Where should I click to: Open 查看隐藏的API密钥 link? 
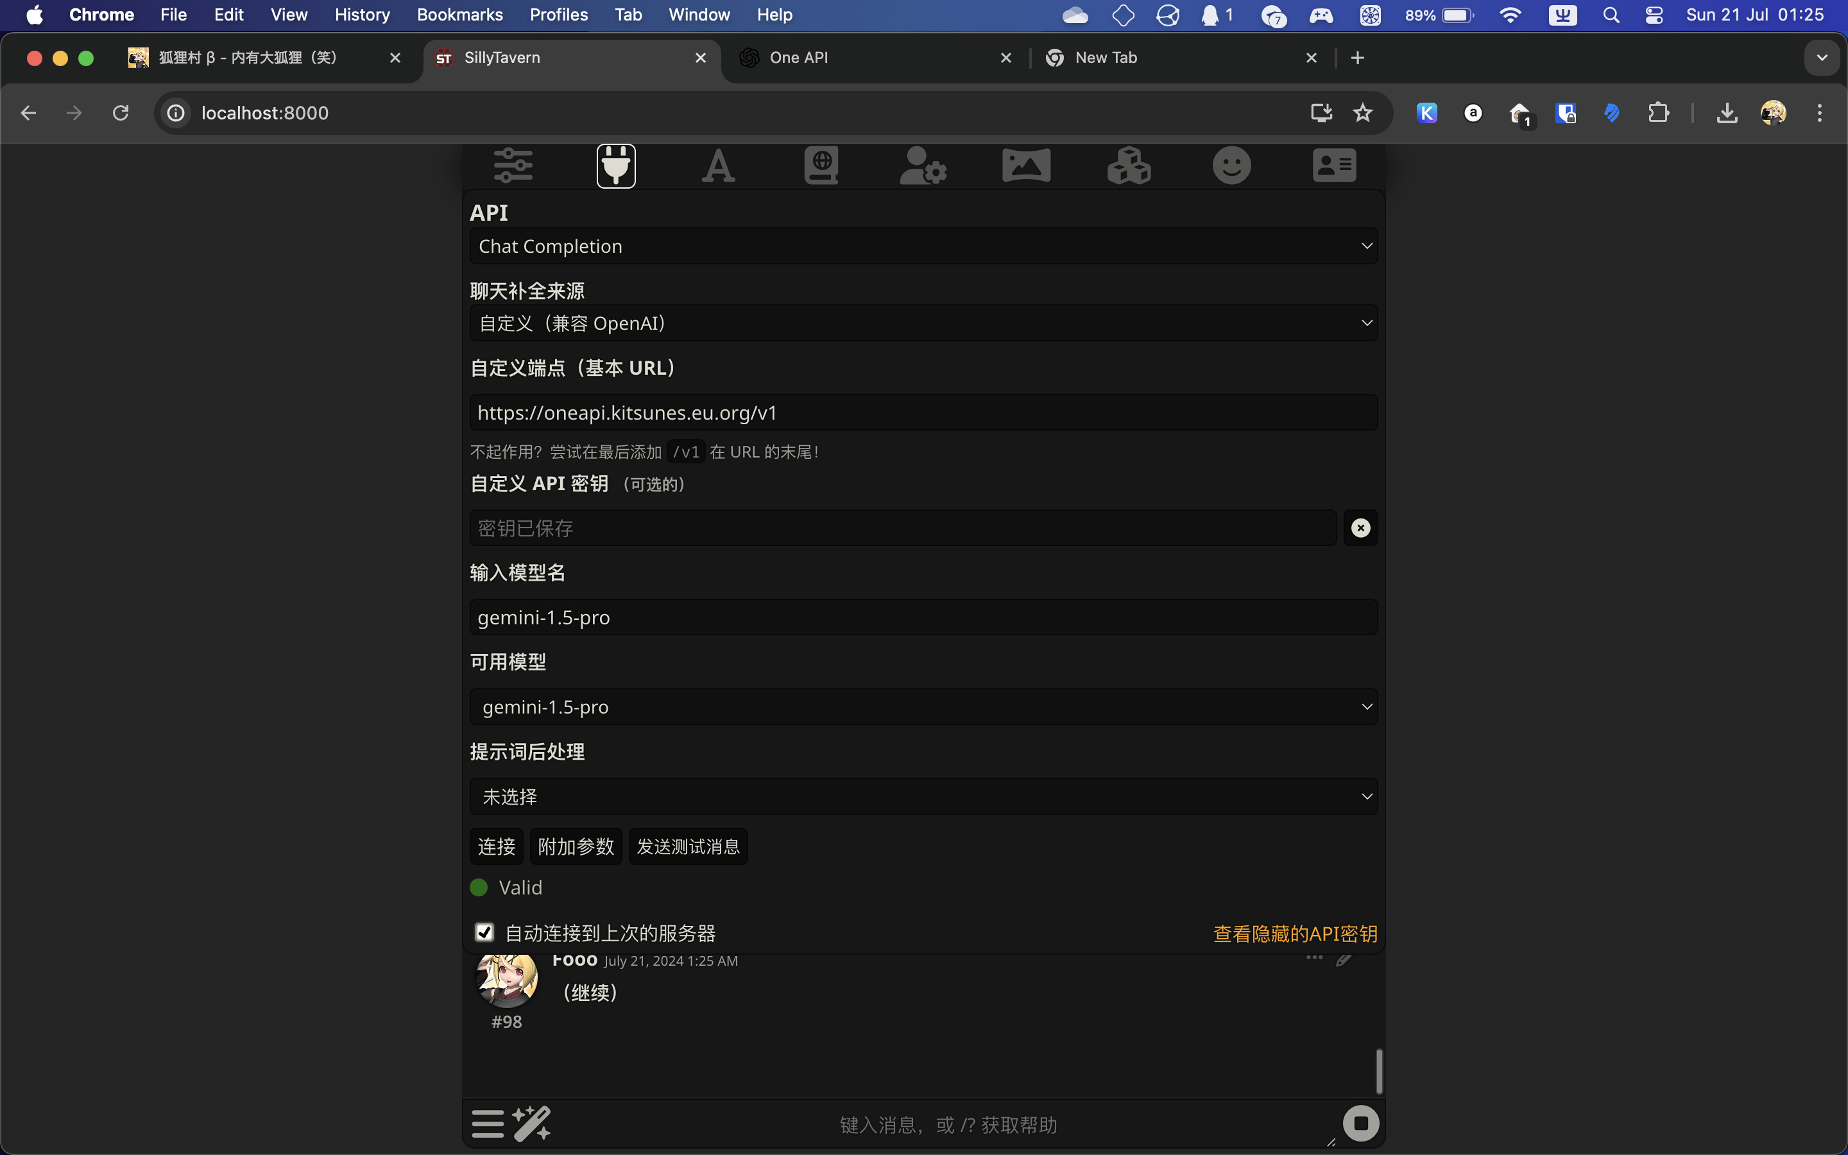1294,933
